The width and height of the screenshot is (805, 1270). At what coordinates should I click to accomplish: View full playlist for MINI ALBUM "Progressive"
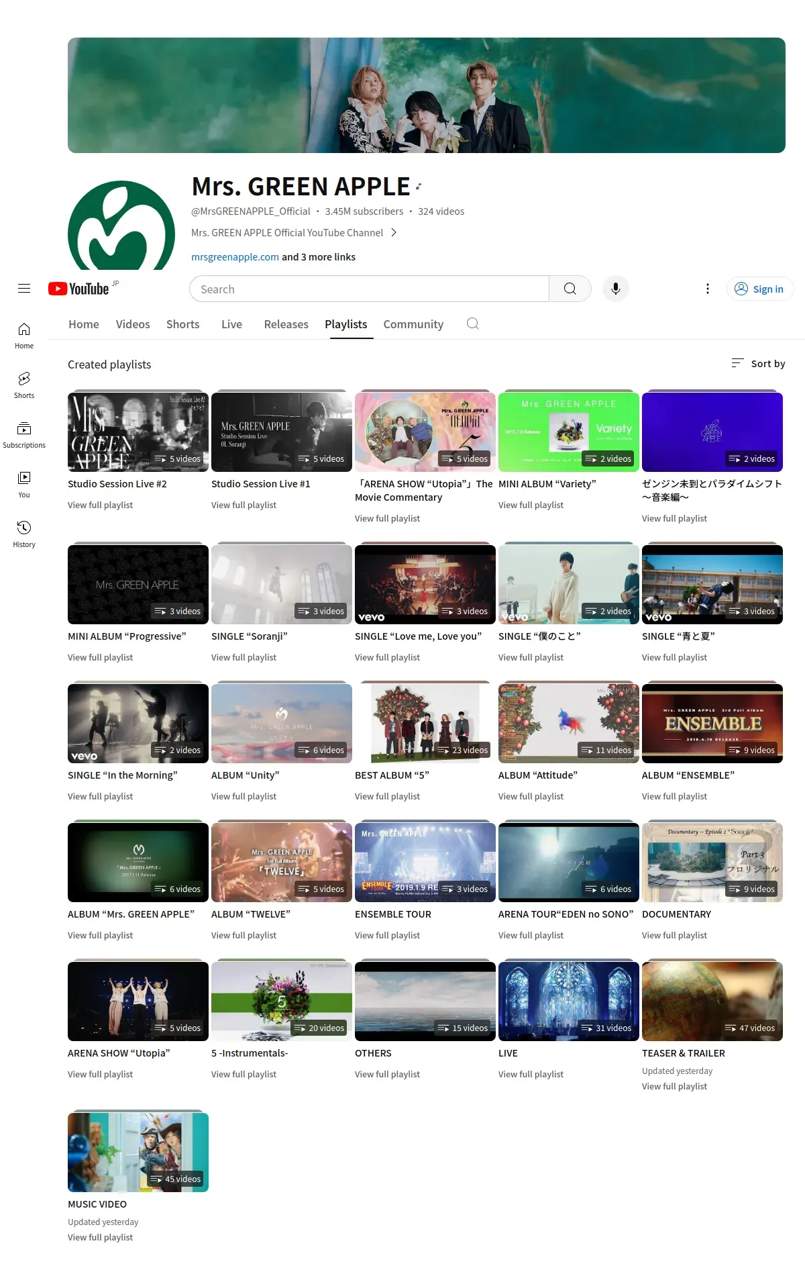coord(100,657)
